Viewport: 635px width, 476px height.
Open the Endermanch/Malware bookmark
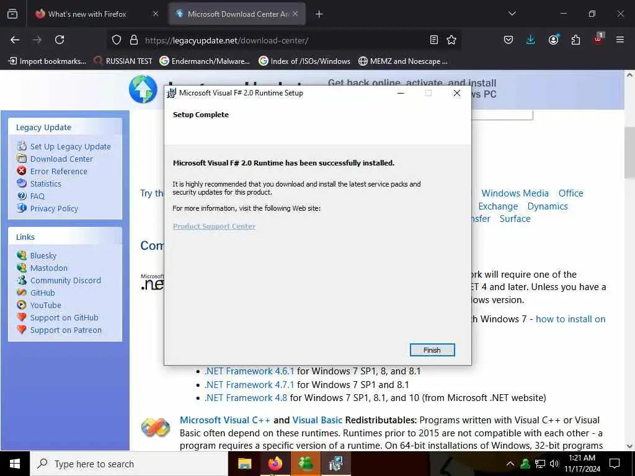point(205,61)
